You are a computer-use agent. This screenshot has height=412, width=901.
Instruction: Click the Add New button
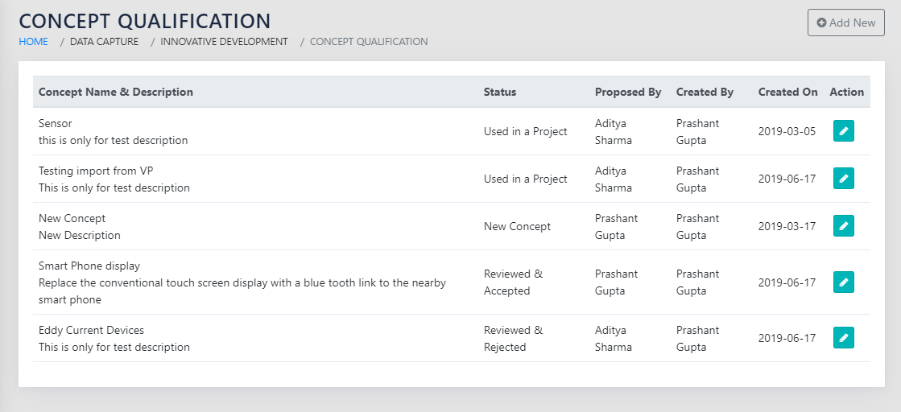tap(845, 23)
